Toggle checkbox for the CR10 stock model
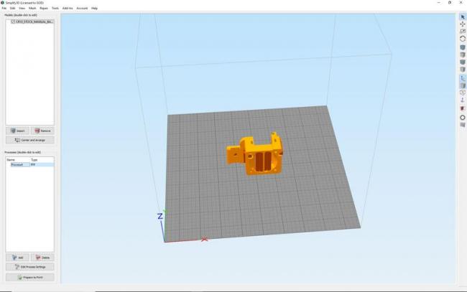467x292 pixels. (9, 23)
